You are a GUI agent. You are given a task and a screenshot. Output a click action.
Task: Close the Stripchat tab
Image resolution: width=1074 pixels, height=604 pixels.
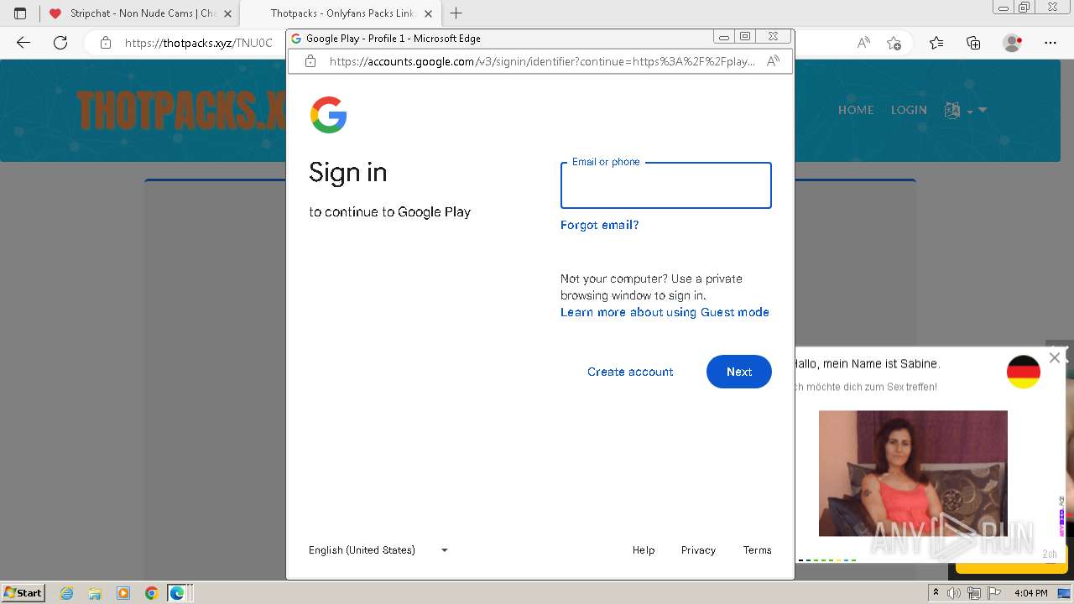(x=227, y=13)
